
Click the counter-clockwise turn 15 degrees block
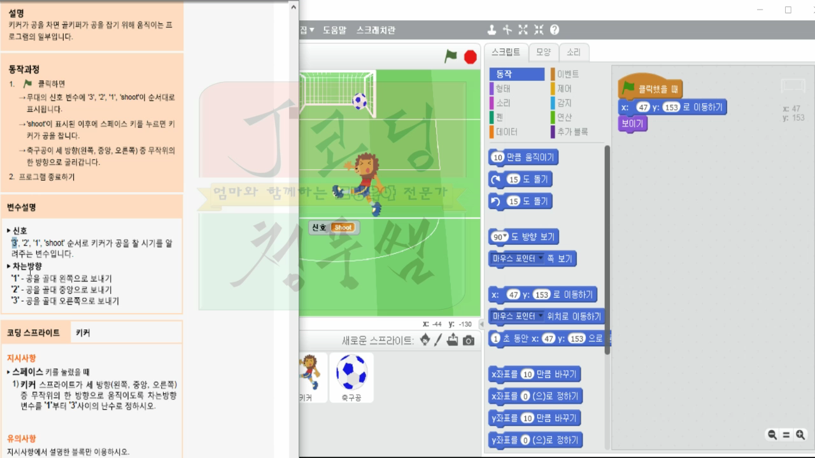(520, 202)
